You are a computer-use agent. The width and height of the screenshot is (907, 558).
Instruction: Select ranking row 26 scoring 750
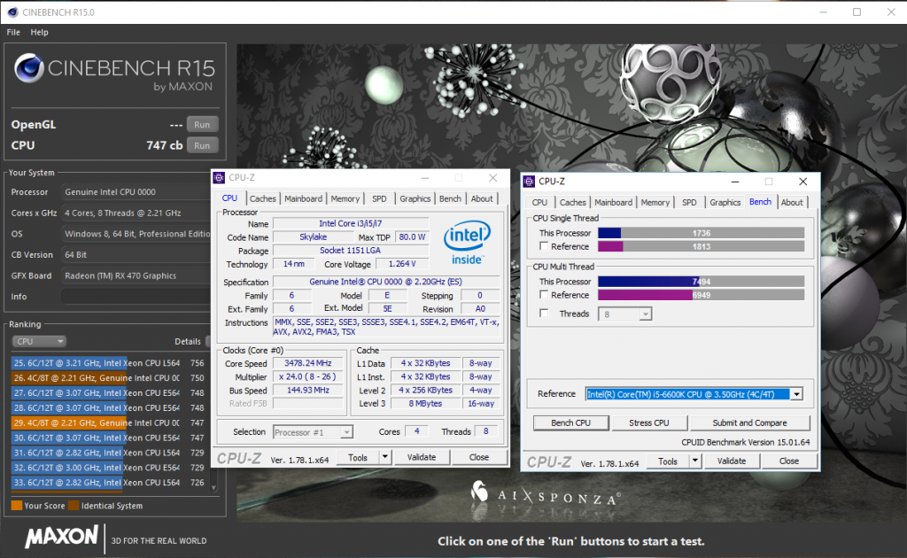pyautogui.click(x=109, y=378)
